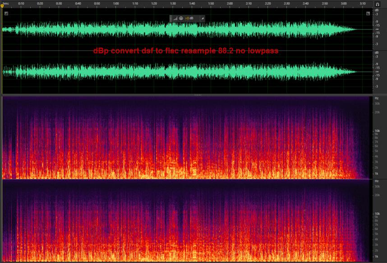Image resolution: width=387 pixels, height=263 pixels.
Task: Pin the floating gain HUD
Action: click(202, 18)
